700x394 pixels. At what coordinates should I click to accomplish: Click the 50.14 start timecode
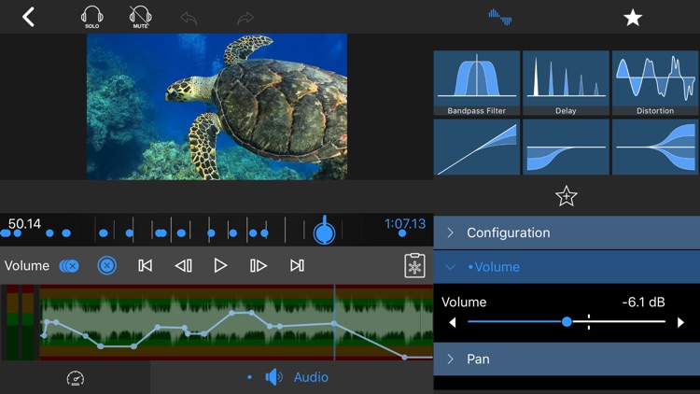pos(24,224)
